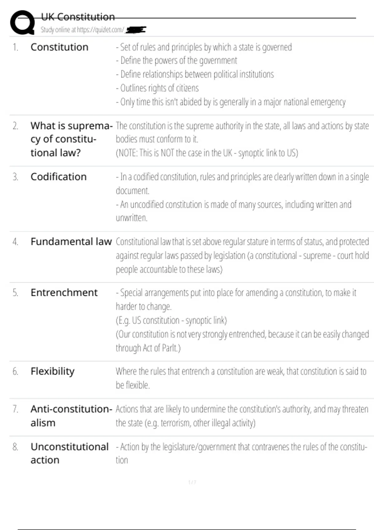This screenshot has height=530, width=374.
Task: Select the Entrenchment term heading
Action: pyautogui.click(x=64, y=292)
